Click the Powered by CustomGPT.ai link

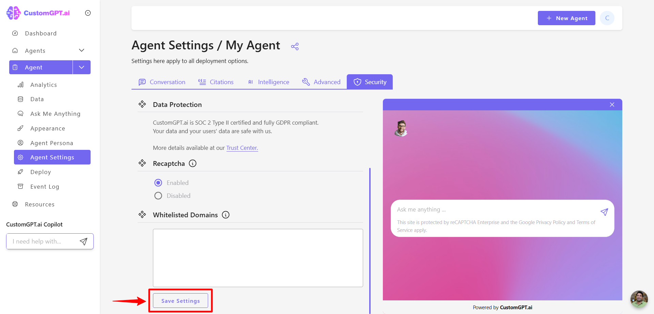[502, 308]
